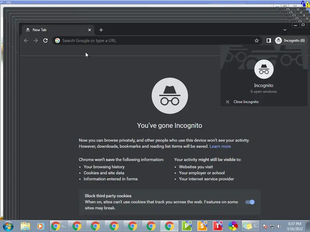Viewport: 310px width, 232px height.
Task: Click the Block third-party cookies title
Action: tap(108, 196)
